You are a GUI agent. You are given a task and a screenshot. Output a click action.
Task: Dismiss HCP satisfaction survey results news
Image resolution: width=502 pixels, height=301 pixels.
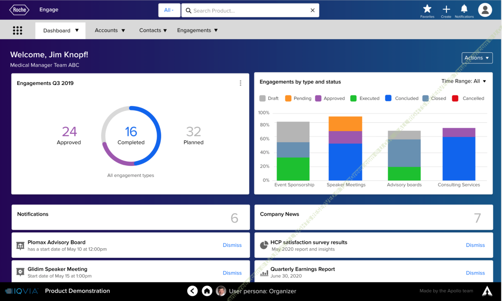[475, 245]
